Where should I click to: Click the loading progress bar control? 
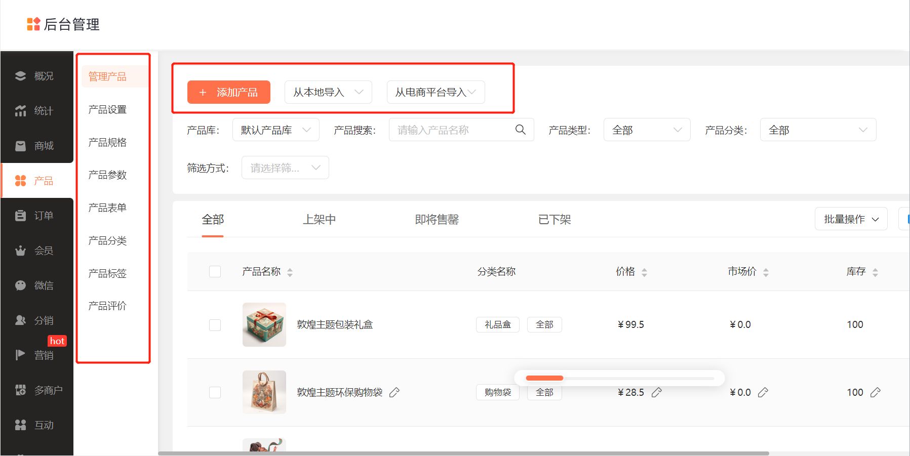[619, 378]
